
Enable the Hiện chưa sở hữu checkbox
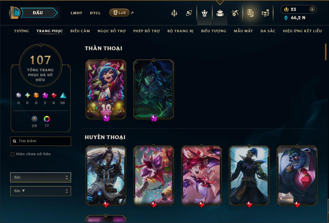[x=12, y=154]
